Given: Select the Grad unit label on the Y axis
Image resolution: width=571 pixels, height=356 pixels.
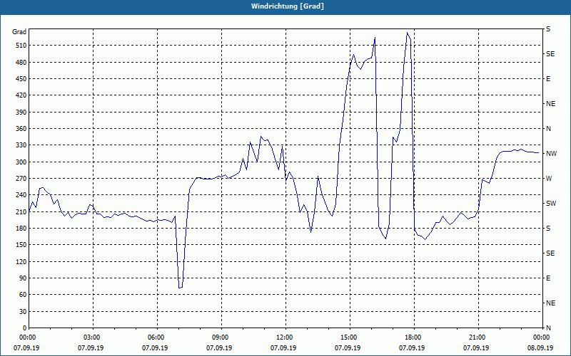Looking at the screenshot, I should pyautogui.click(x=19, y=32).
